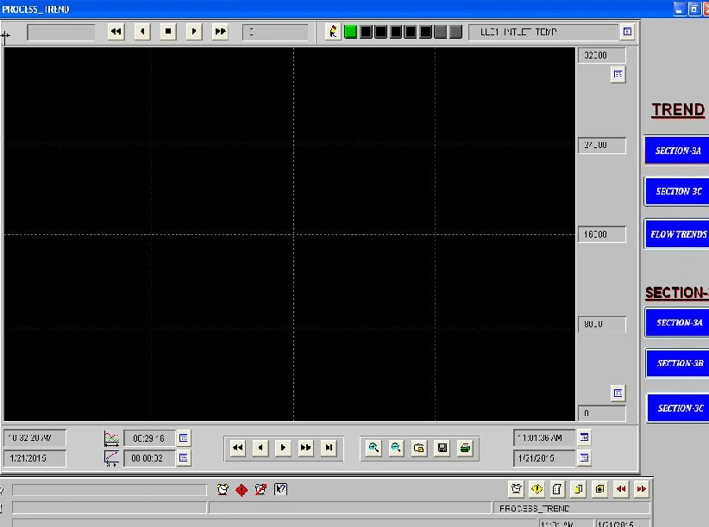Jump to end using bottom skip-to-end button
This screenshot has width=709, height=527.
329,448
